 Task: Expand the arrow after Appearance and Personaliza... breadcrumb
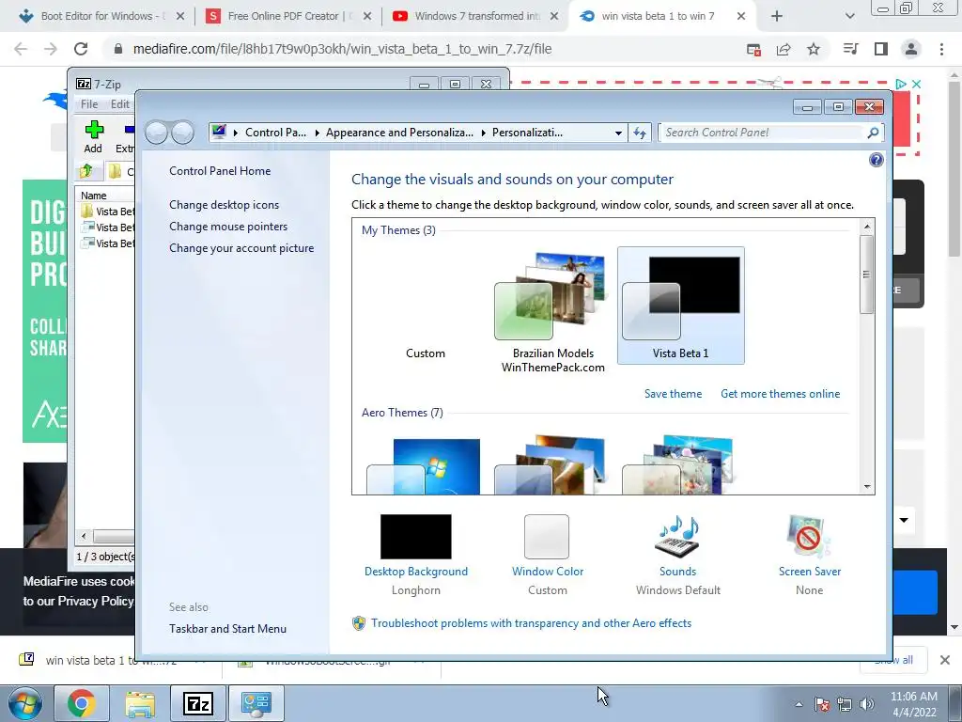click(483, 133)
